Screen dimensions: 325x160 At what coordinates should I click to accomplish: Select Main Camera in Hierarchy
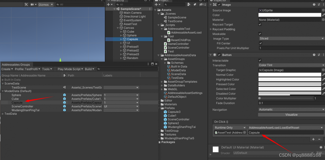[x=133, y=13]
